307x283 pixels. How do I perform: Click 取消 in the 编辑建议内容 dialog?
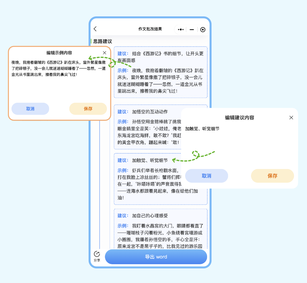206,176
